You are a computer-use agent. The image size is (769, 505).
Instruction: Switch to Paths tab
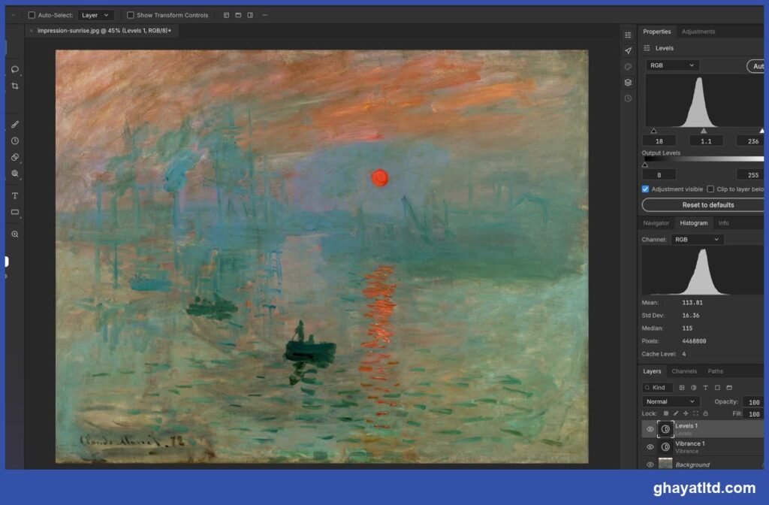[x=715, y=371]
